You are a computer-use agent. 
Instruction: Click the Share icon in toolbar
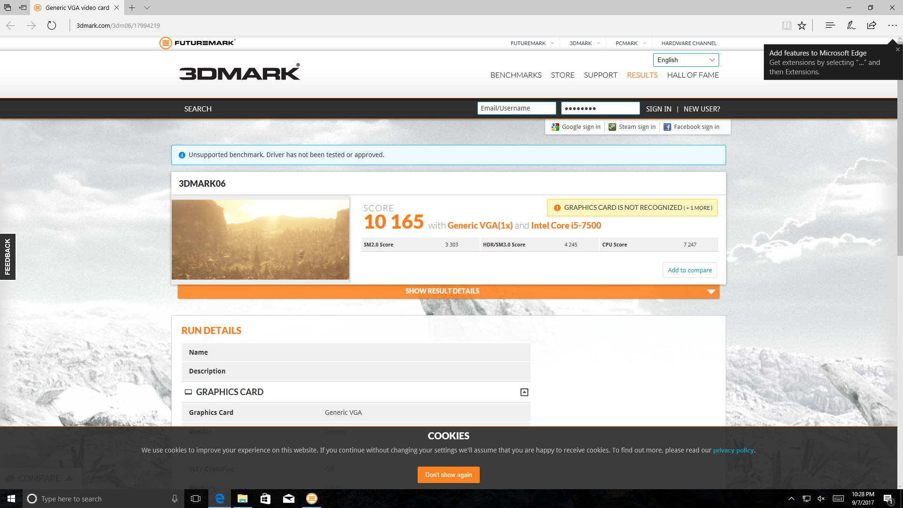[x=871, y=25]
